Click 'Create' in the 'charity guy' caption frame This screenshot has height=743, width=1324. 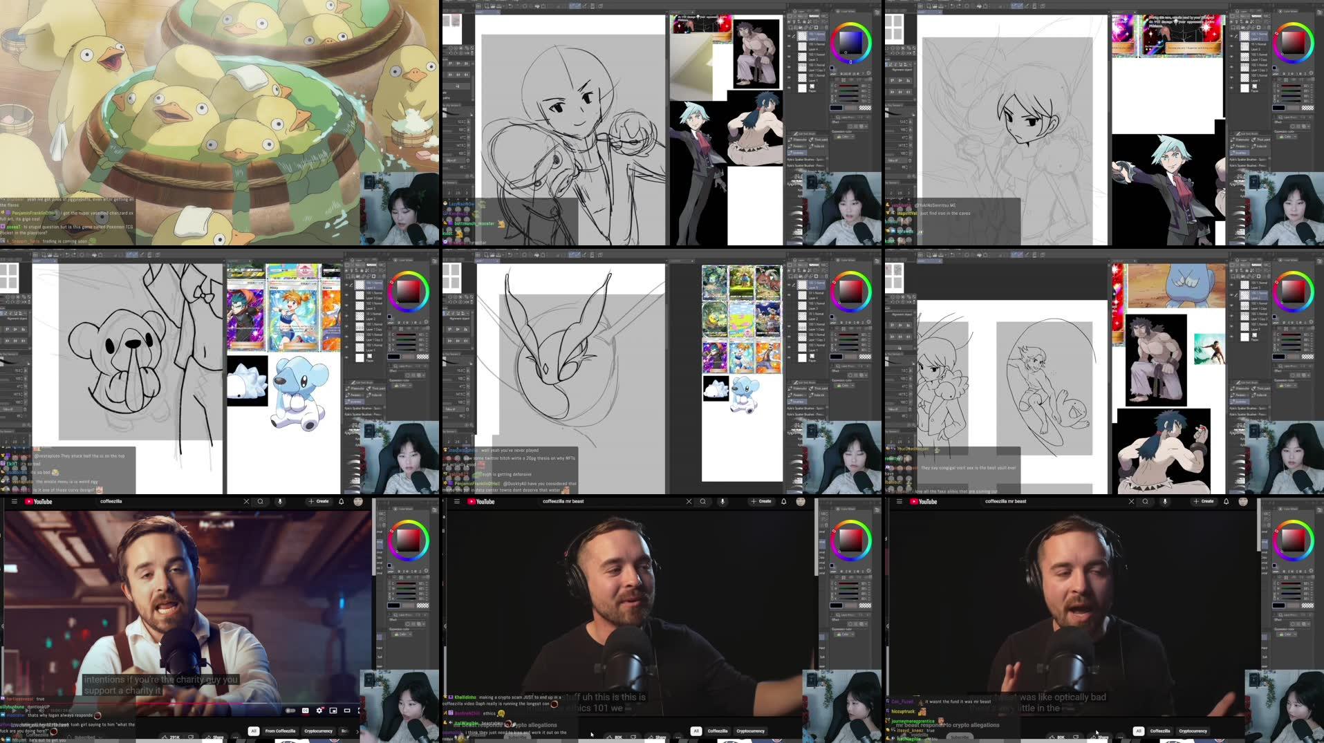tap(319, 502)
